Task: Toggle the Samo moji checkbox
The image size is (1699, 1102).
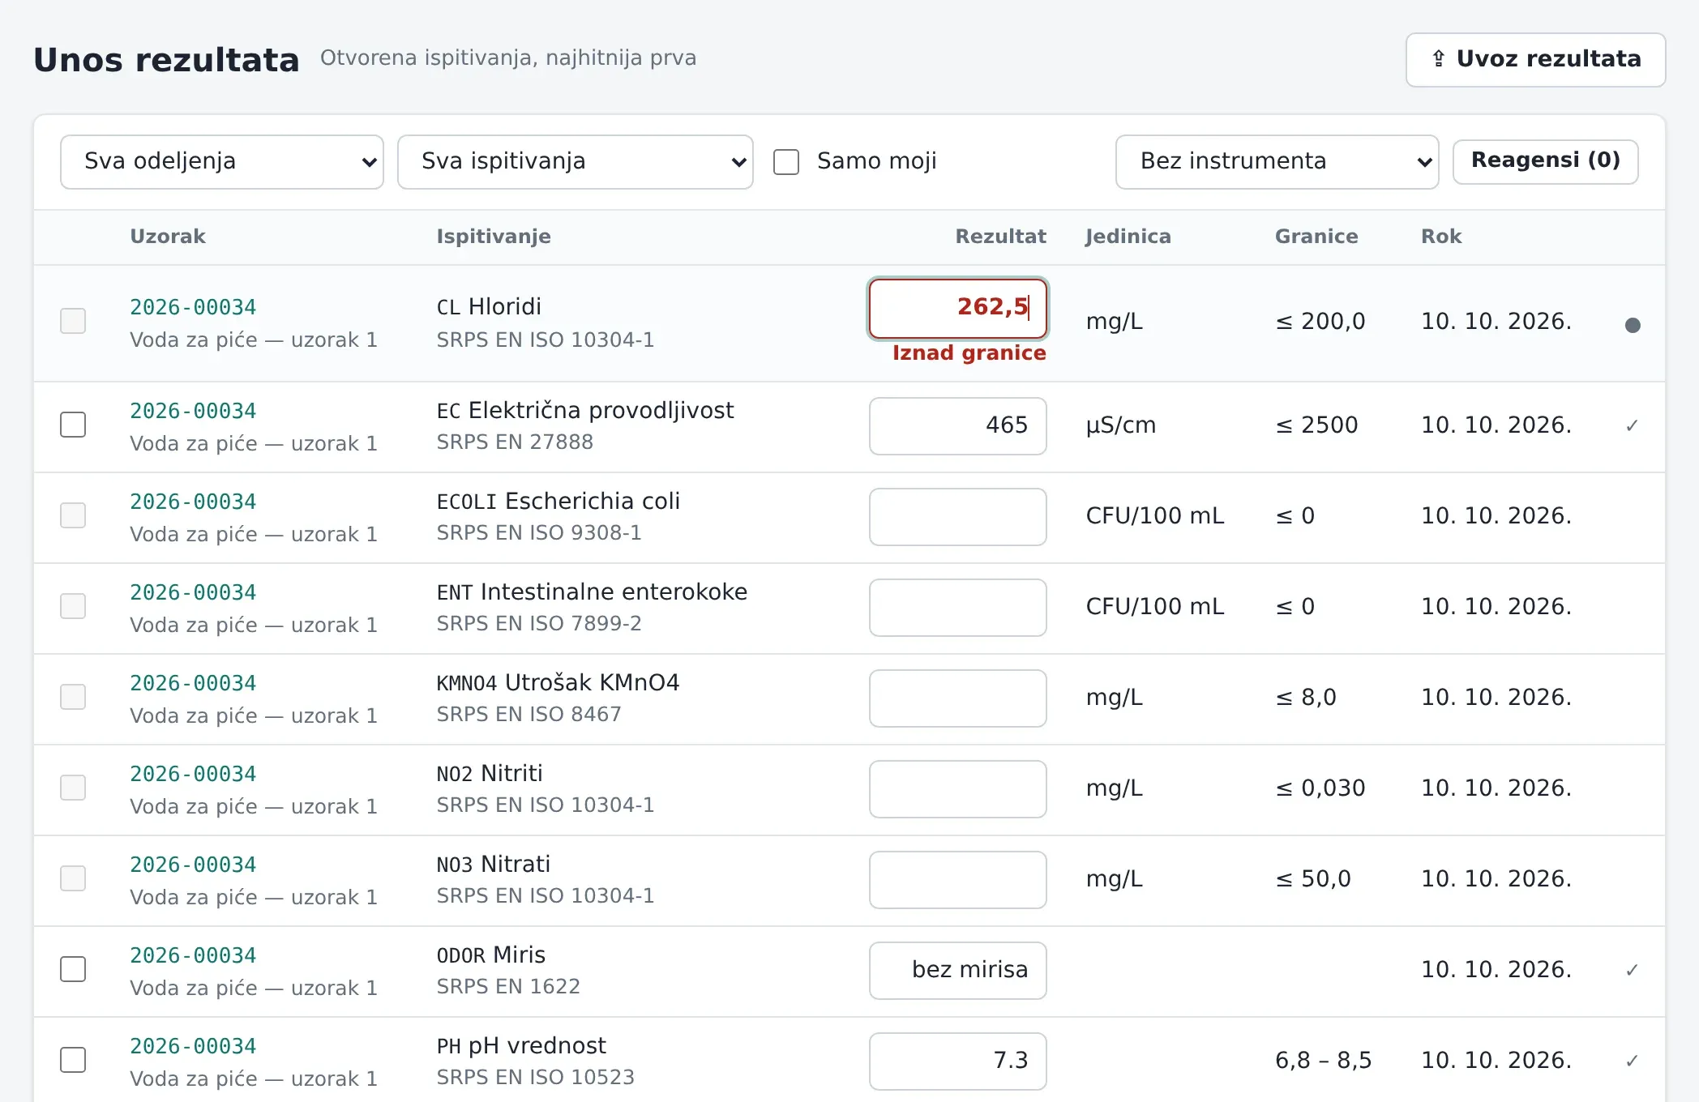Action: [x=786, y=162]
